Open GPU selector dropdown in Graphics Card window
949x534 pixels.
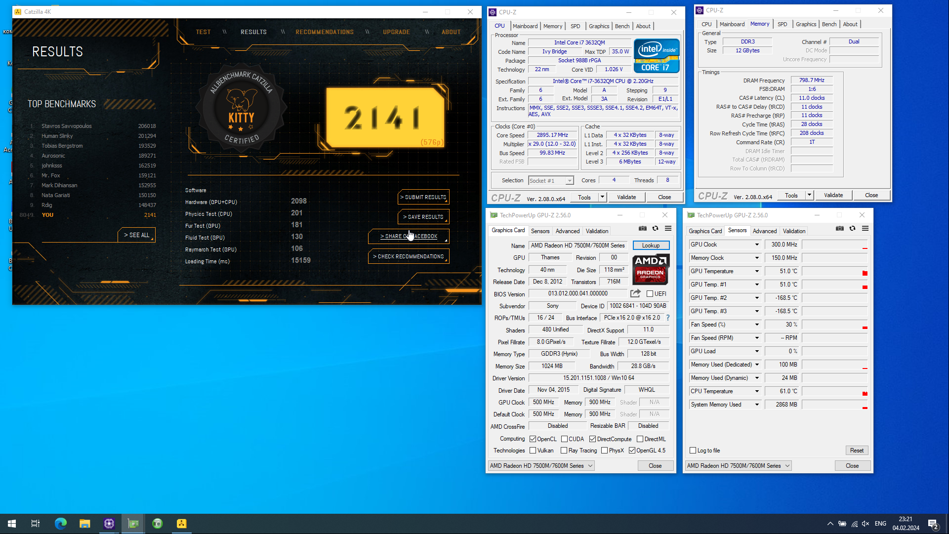point(541,466)
